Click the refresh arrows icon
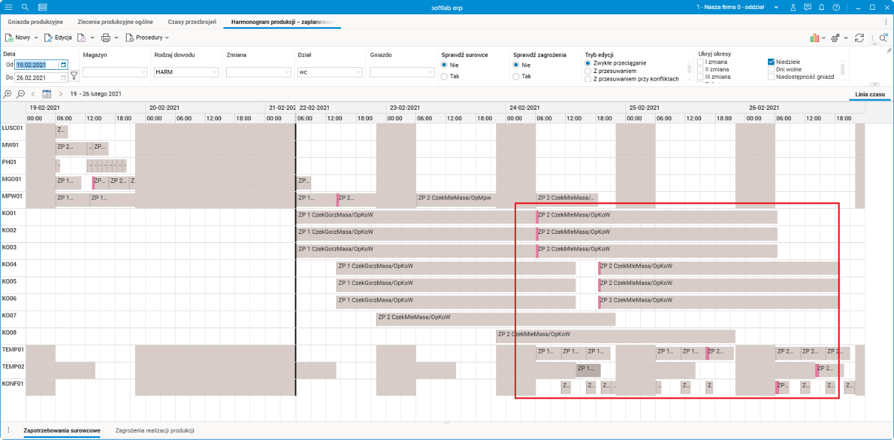Screen dimensions: 894x440 click(x=859, y=37)
